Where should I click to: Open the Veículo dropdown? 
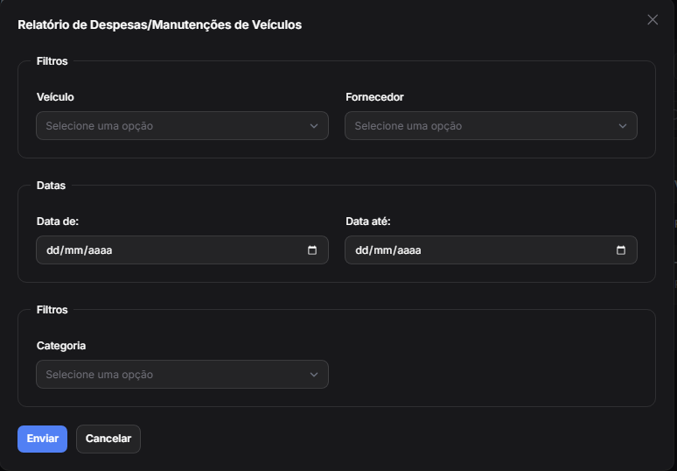pos(182,126)
